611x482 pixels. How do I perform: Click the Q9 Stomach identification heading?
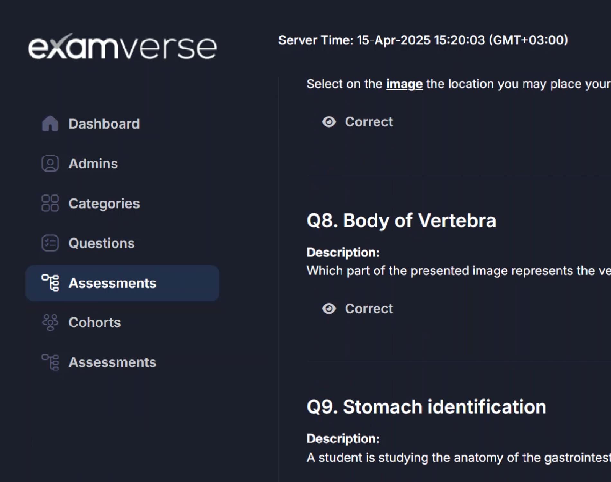(427, 406)
